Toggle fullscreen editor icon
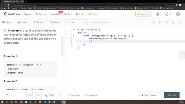 pyautogui.click(x=180, y=22)
